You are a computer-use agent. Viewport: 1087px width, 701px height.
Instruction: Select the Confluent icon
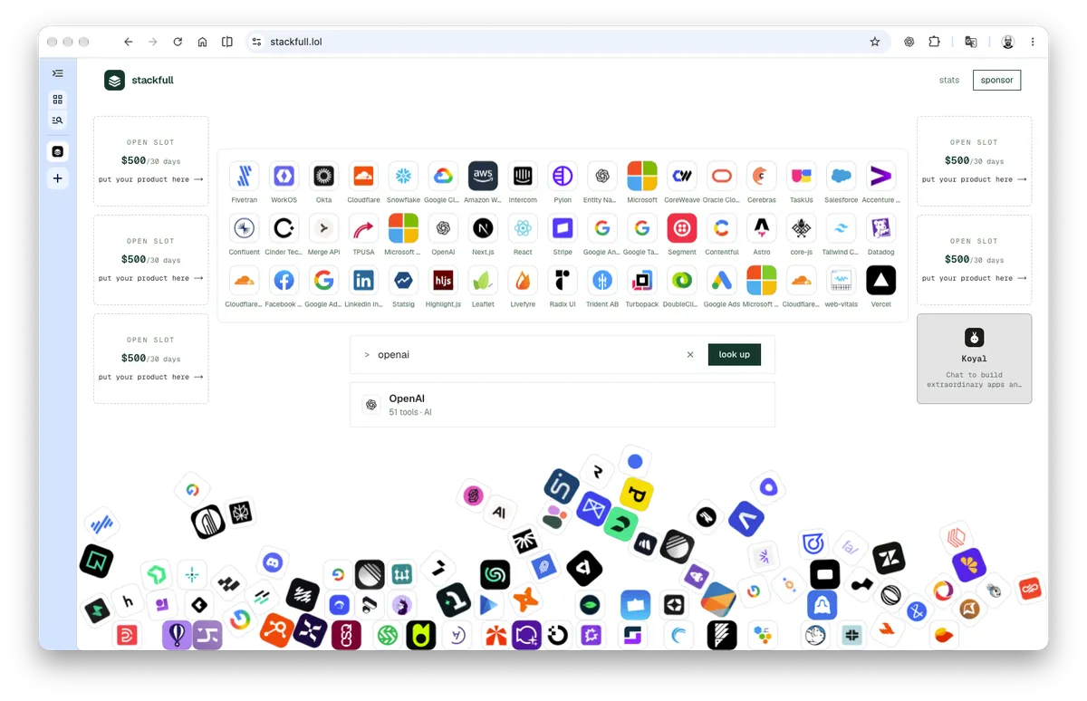[244, 228]
